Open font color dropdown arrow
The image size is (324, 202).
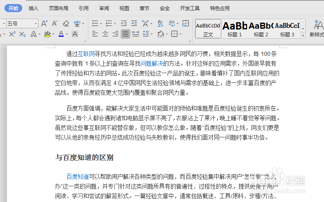coord(67,34)
